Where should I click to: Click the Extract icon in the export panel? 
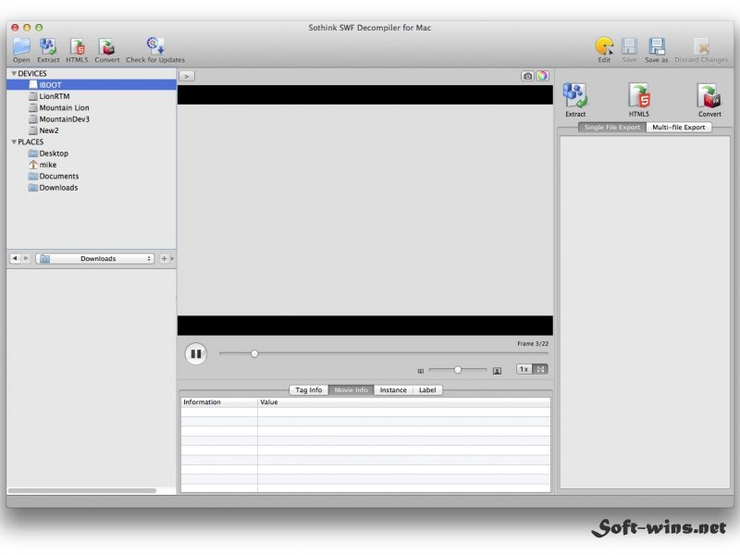coord(575,100)
